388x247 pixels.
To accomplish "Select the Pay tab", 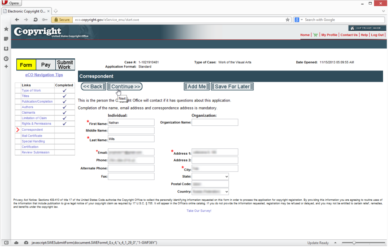I will (46, 65).
